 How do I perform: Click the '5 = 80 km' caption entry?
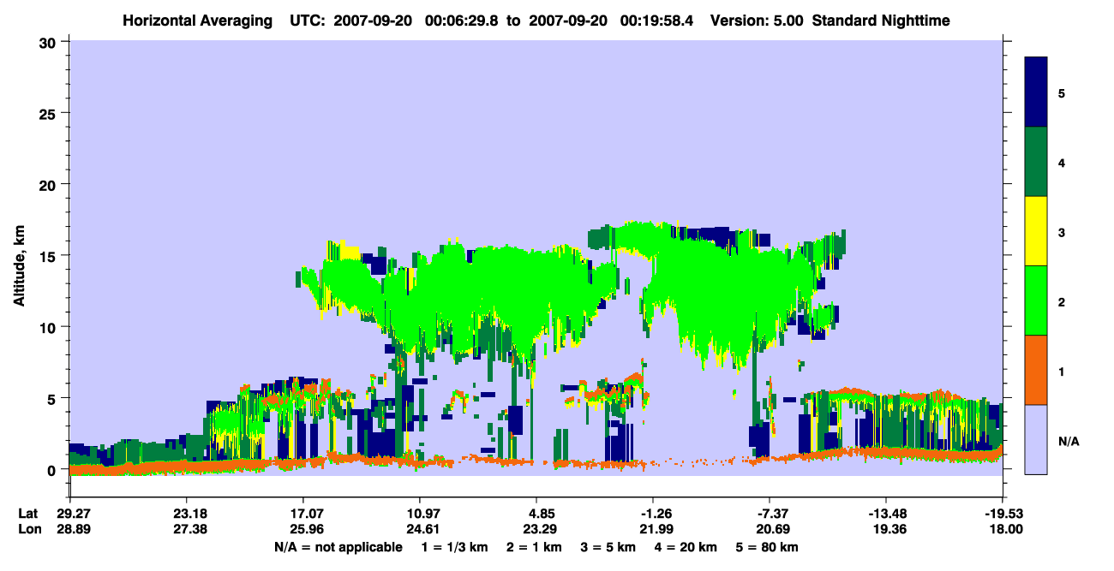[769, 547]
